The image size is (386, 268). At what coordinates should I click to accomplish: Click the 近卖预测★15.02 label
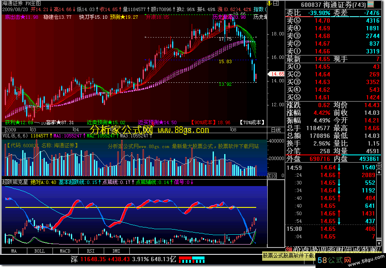pos(106,122)
